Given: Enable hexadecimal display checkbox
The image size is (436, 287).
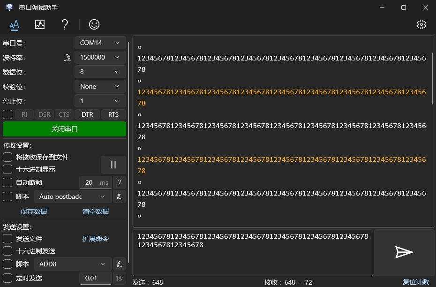Looking at the screenshot, I should pyautogui.click(x=8, y=169).
